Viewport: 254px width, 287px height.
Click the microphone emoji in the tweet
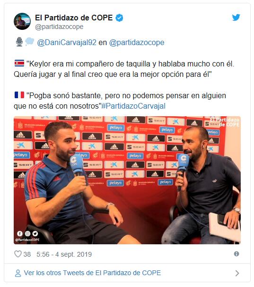[19, 42]
